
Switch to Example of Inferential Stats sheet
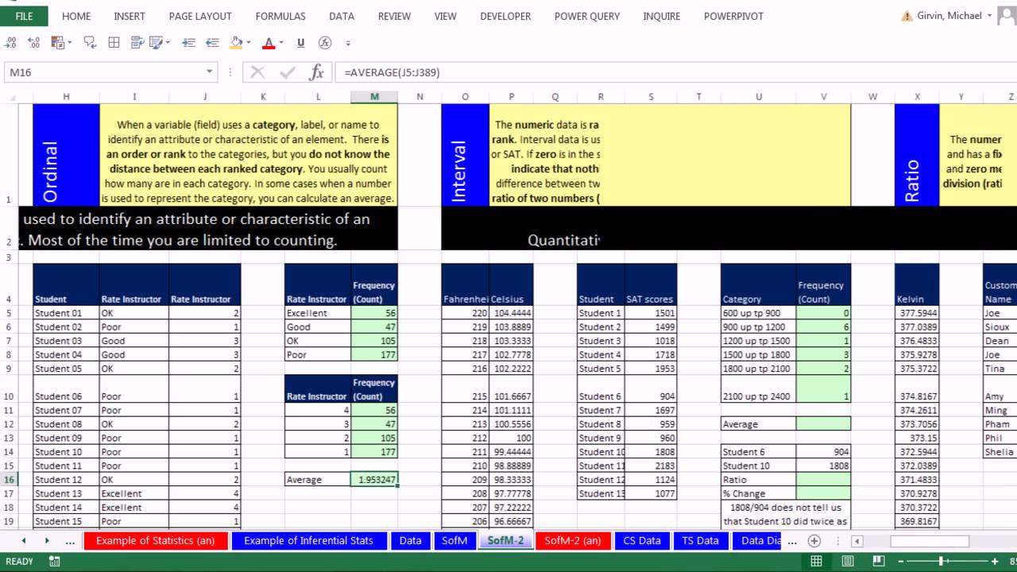pyautogui.click(x=308, y=541)
